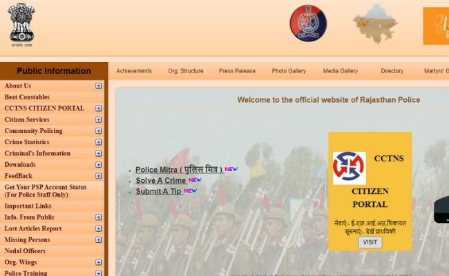Image resolution: width=449 pixels, height=276 pixels.
Task: Open Beat Constables in sidebar
Action: coord(27,97)
